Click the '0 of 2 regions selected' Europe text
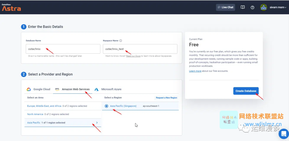Screen dimensions: 289x141 click(75, 106)
